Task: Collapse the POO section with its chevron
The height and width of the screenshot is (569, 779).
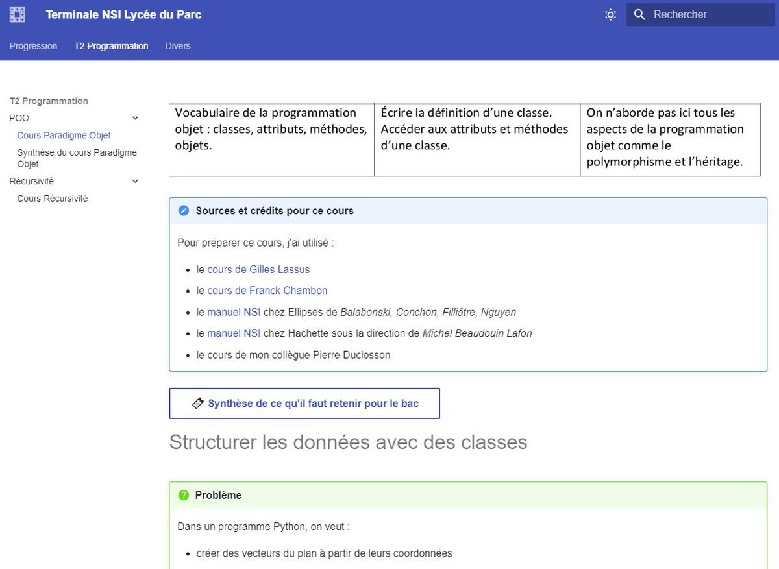Action: coord(135,118)
